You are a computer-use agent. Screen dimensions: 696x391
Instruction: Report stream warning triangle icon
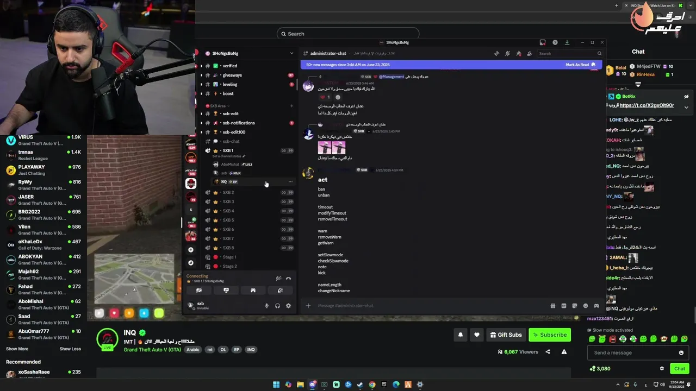coord(564,352)
